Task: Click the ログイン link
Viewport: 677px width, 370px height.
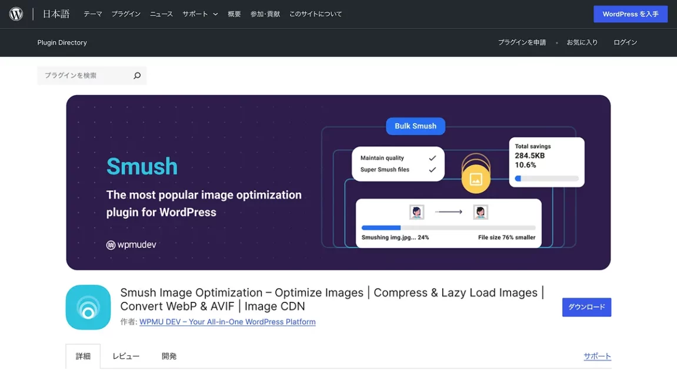Action: pyautogui.click(x=625, y=42)
